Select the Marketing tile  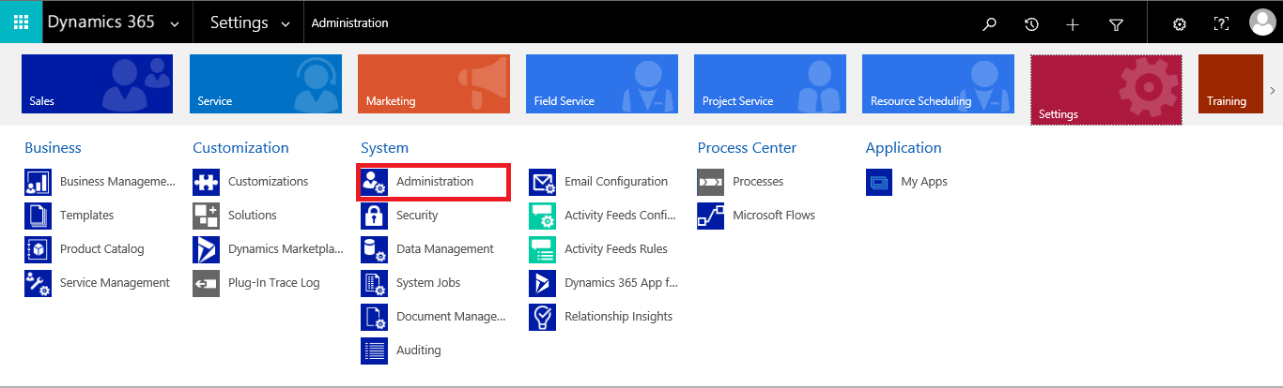click(x=434, y=83)
